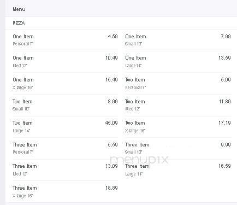Open Two Item X large 16" entry
Screen dimensions: 237x205
pos(178,127)
